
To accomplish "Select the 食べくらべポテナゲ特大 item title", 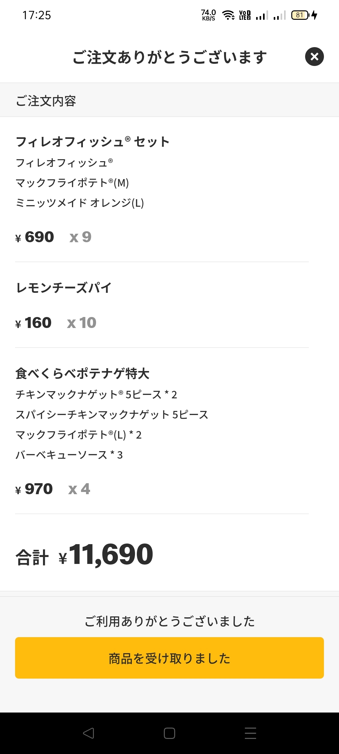I will (x=82, y=374).
